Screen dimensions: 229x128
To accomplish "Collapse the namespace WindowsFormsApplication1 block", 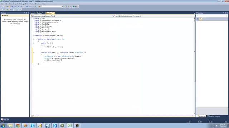I will pos(34,36).
